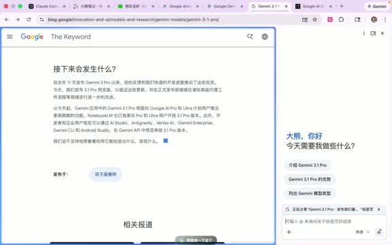Click the icon left of the bookmark star
The width and height of the screenshot is (392, 245).
point(305,20)
